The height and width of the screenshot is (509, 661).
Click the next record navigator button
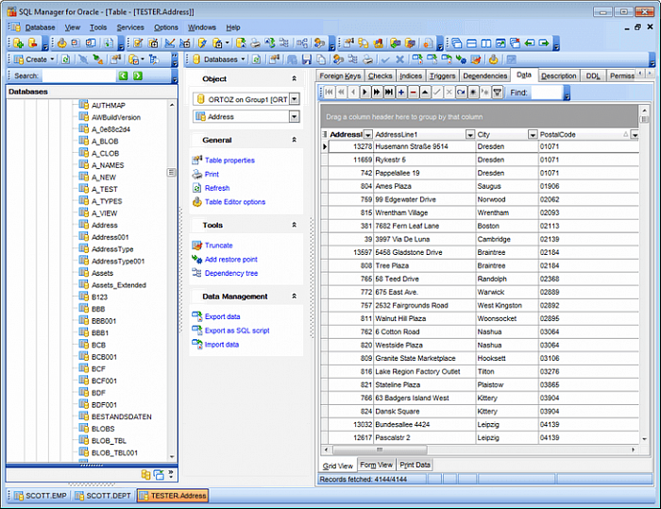(x=365, y=92)
